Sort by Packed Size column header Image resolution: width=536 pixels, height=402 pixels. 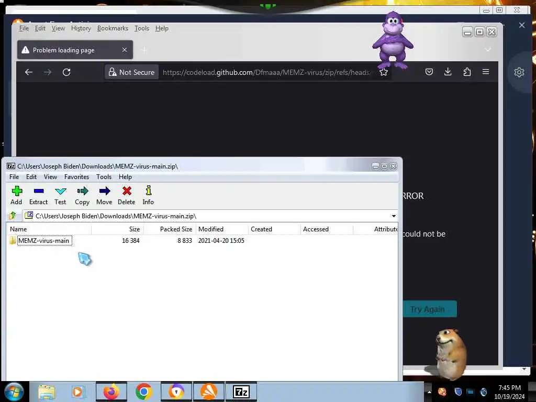coord(170,229)
